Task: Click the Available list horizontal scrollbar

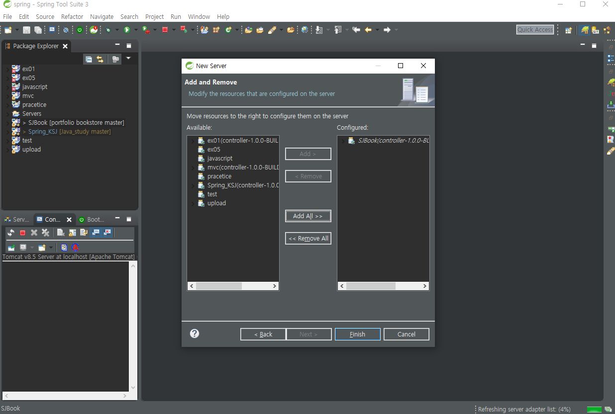Action: [x=233, y=286]
